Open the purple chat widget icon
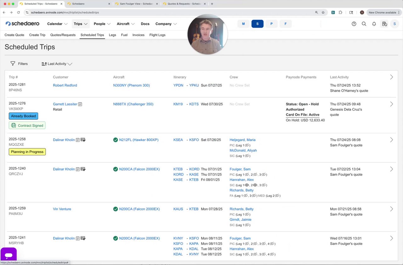Screen dimensions: 403x265 coord(9,255)
